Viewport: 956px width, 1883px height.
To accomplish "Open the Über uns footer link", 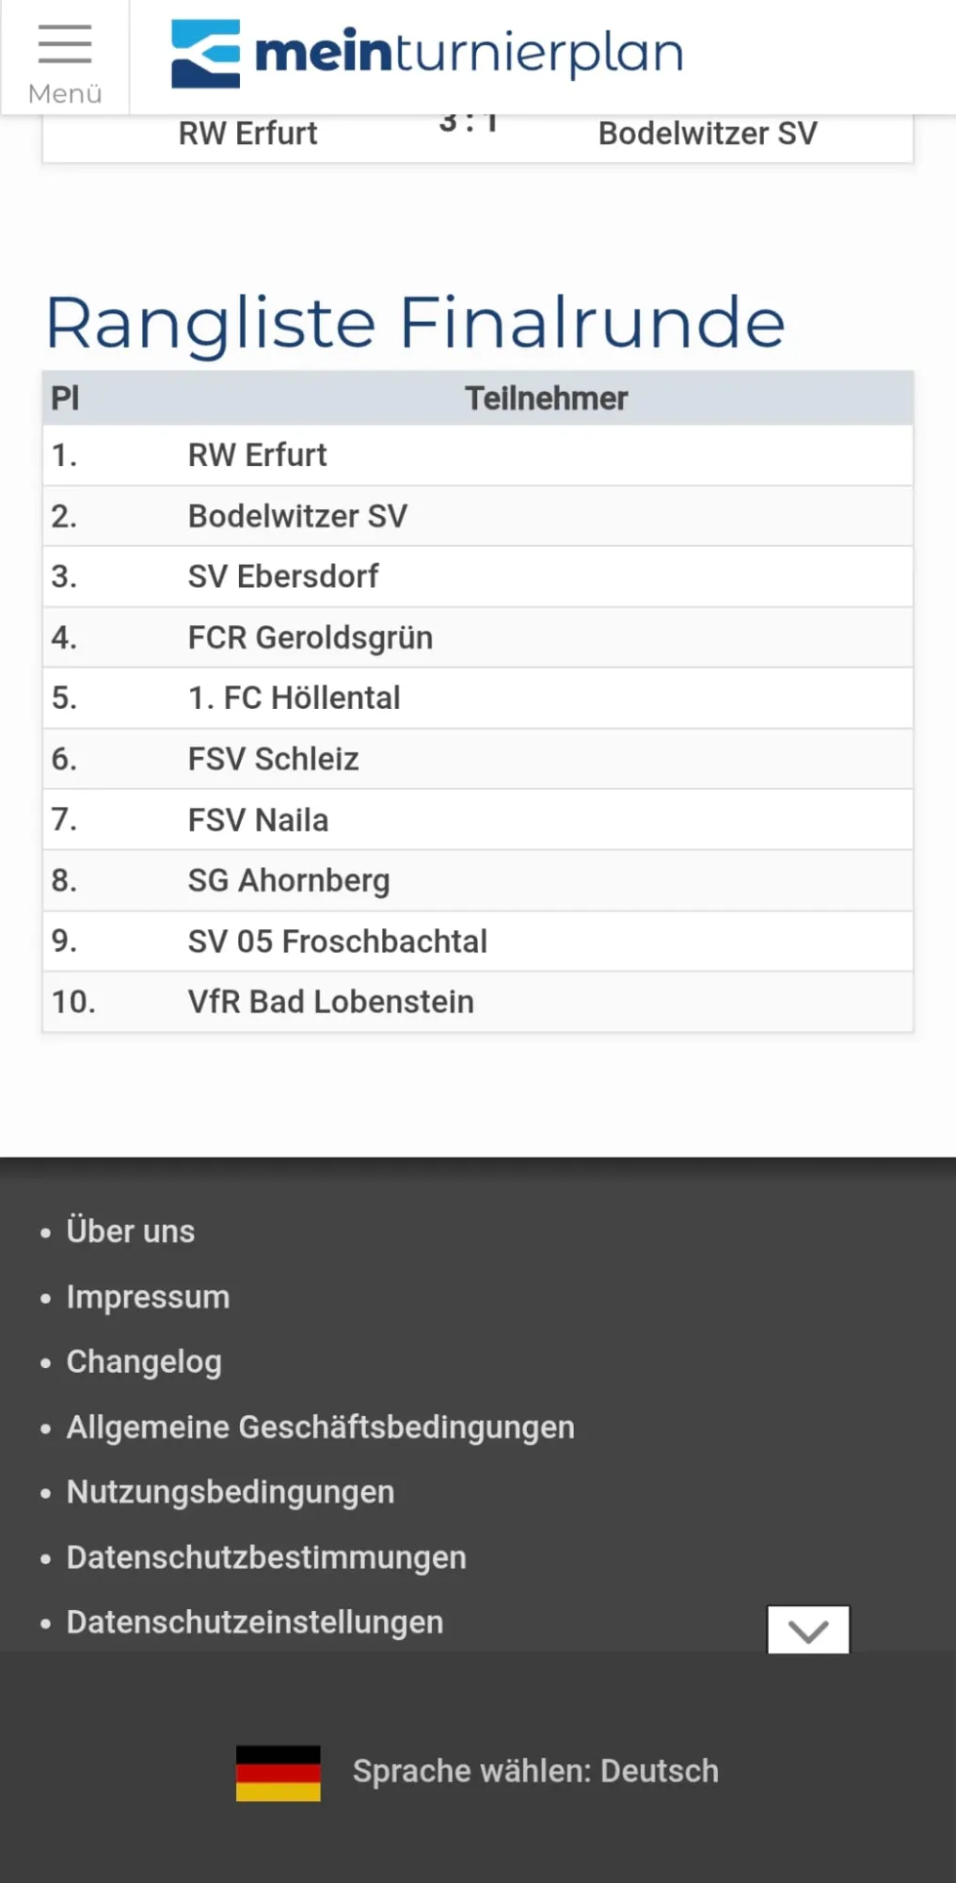I will click(x=130, y=1231).
